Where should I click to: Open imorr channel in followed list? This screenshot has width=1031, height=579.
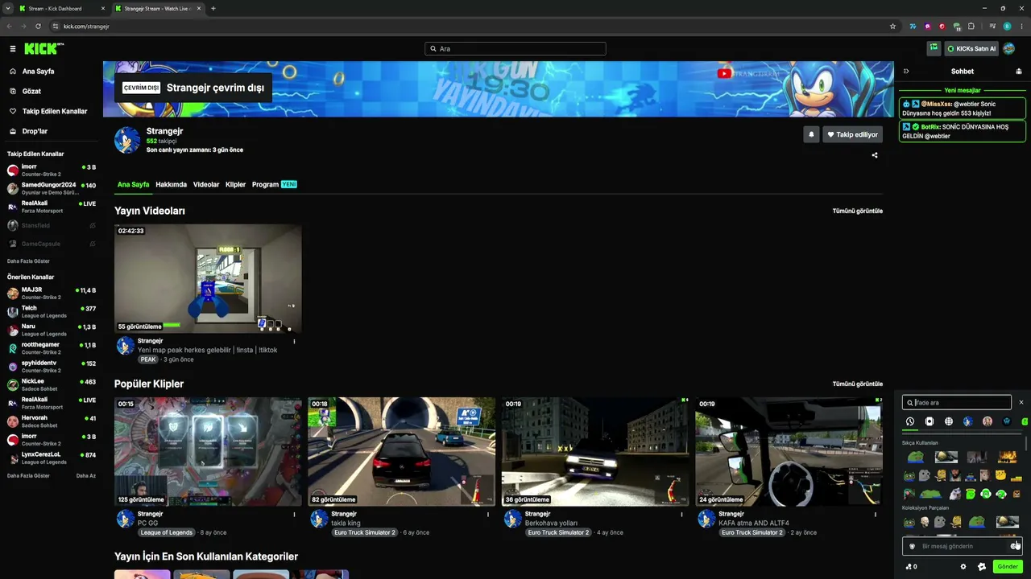click(52, 170)
